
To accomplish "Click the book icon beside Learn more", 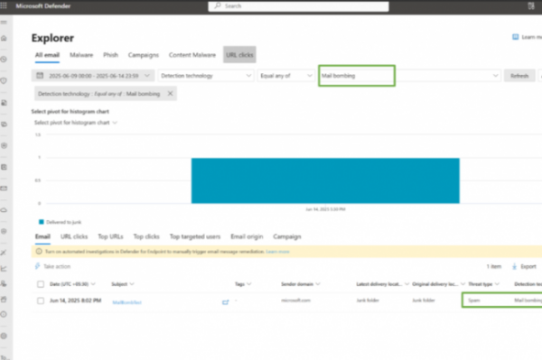I will point(516,37).
